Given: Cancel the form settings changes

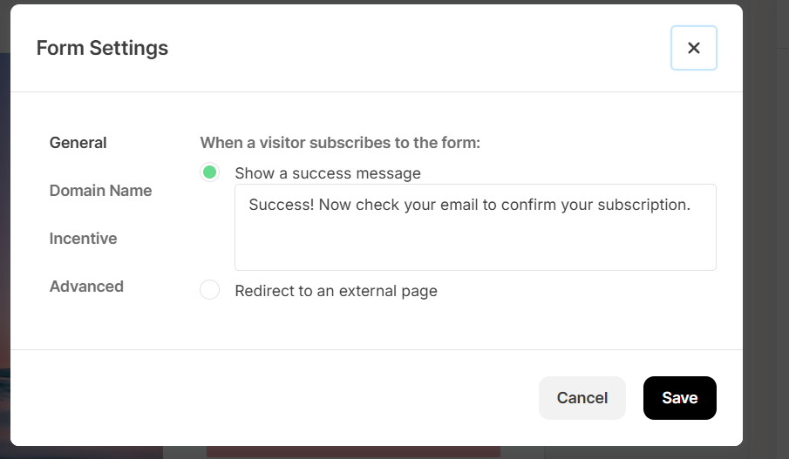Looking at the screenshot, I should coord(582,398).
